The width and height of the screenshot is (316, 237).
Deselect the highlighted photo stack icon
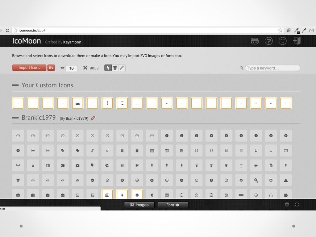[x=107, y=194]
